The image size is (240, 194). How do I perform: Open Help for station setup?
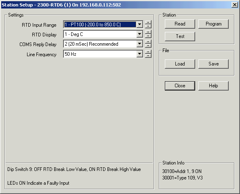tap(213, 86)
